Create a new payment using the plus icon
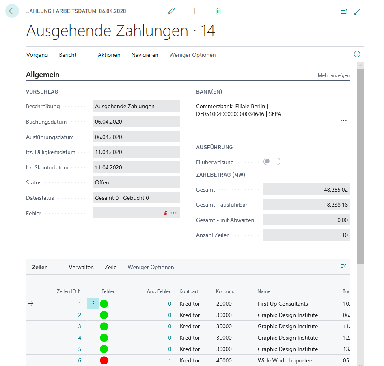 195,11
